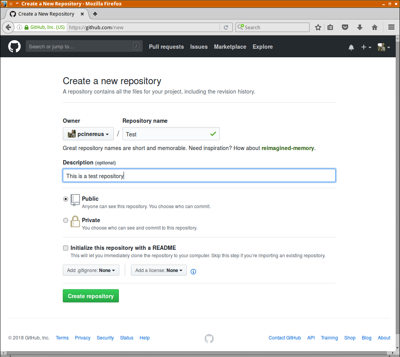This screenshot has height=357, width=400.
Task: Show site information icon in address bar
Action: click(x=19, y=27)
